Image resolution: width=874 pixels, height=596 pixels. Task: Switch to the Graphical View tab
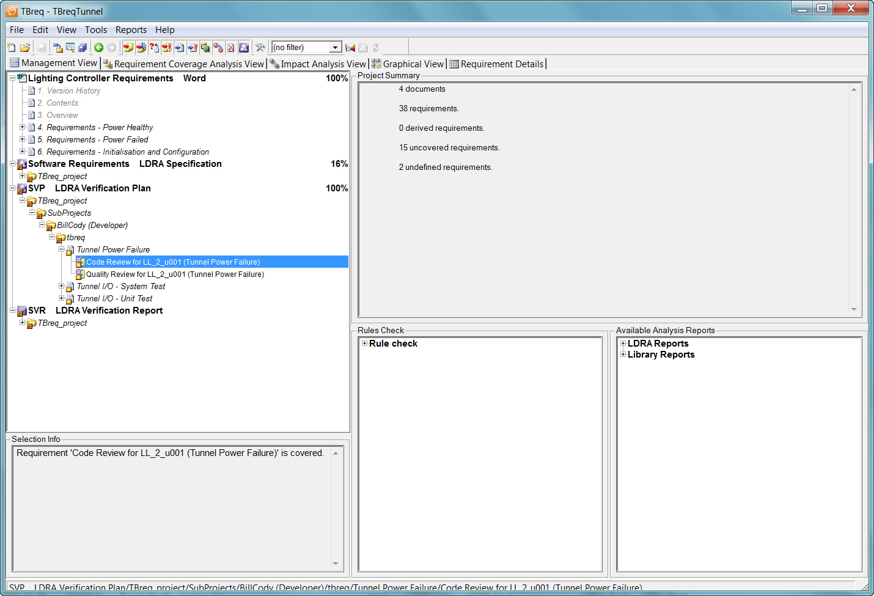[408, 64]
